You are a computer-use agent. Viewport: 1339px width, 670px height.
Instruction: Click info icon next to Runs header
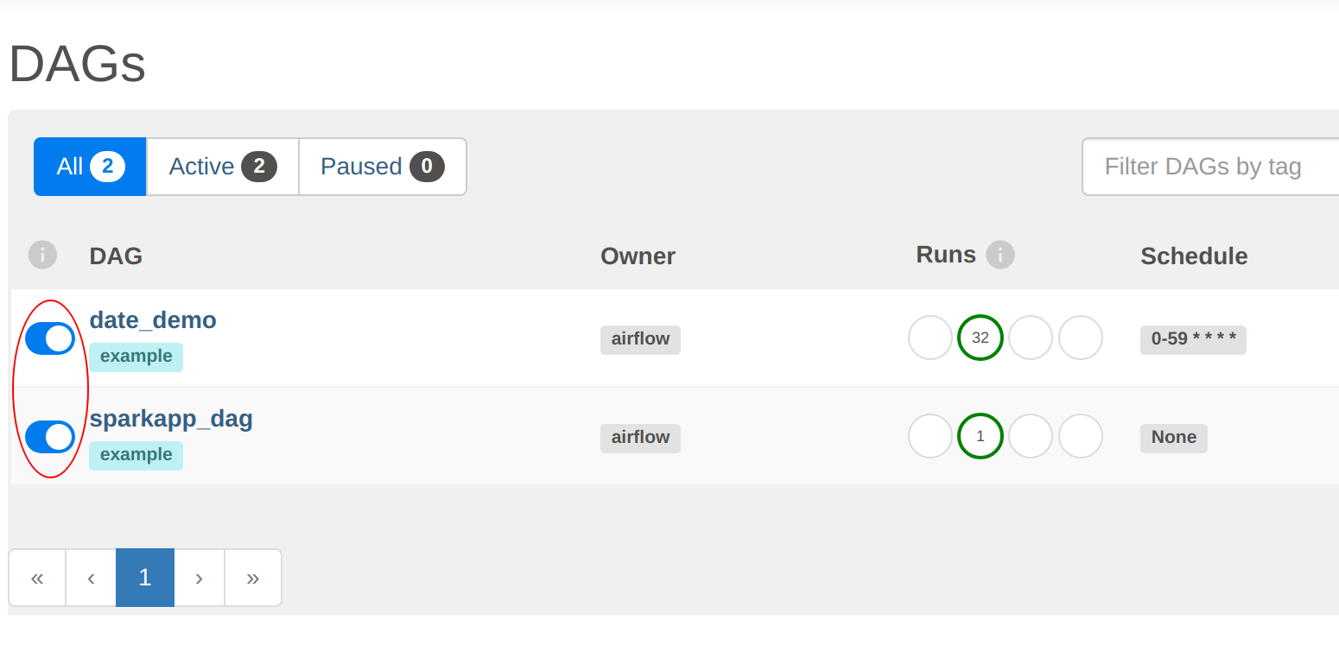point(1000,255)
